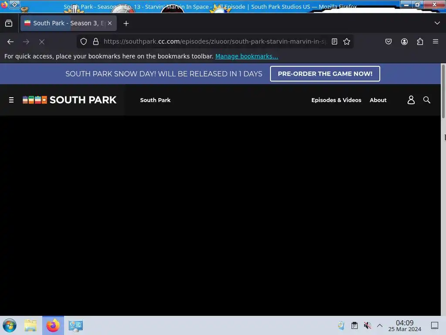Toggle reader view icon
The width and height of the screenshot is (446, 335).
334,41
